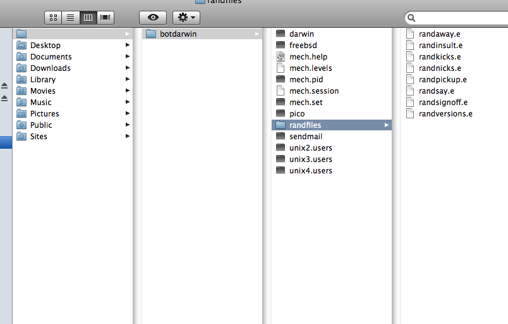Click the Quick Look eye button
Image resolution: width=508 pixels, height=324 pixels.
coord(153,18)
